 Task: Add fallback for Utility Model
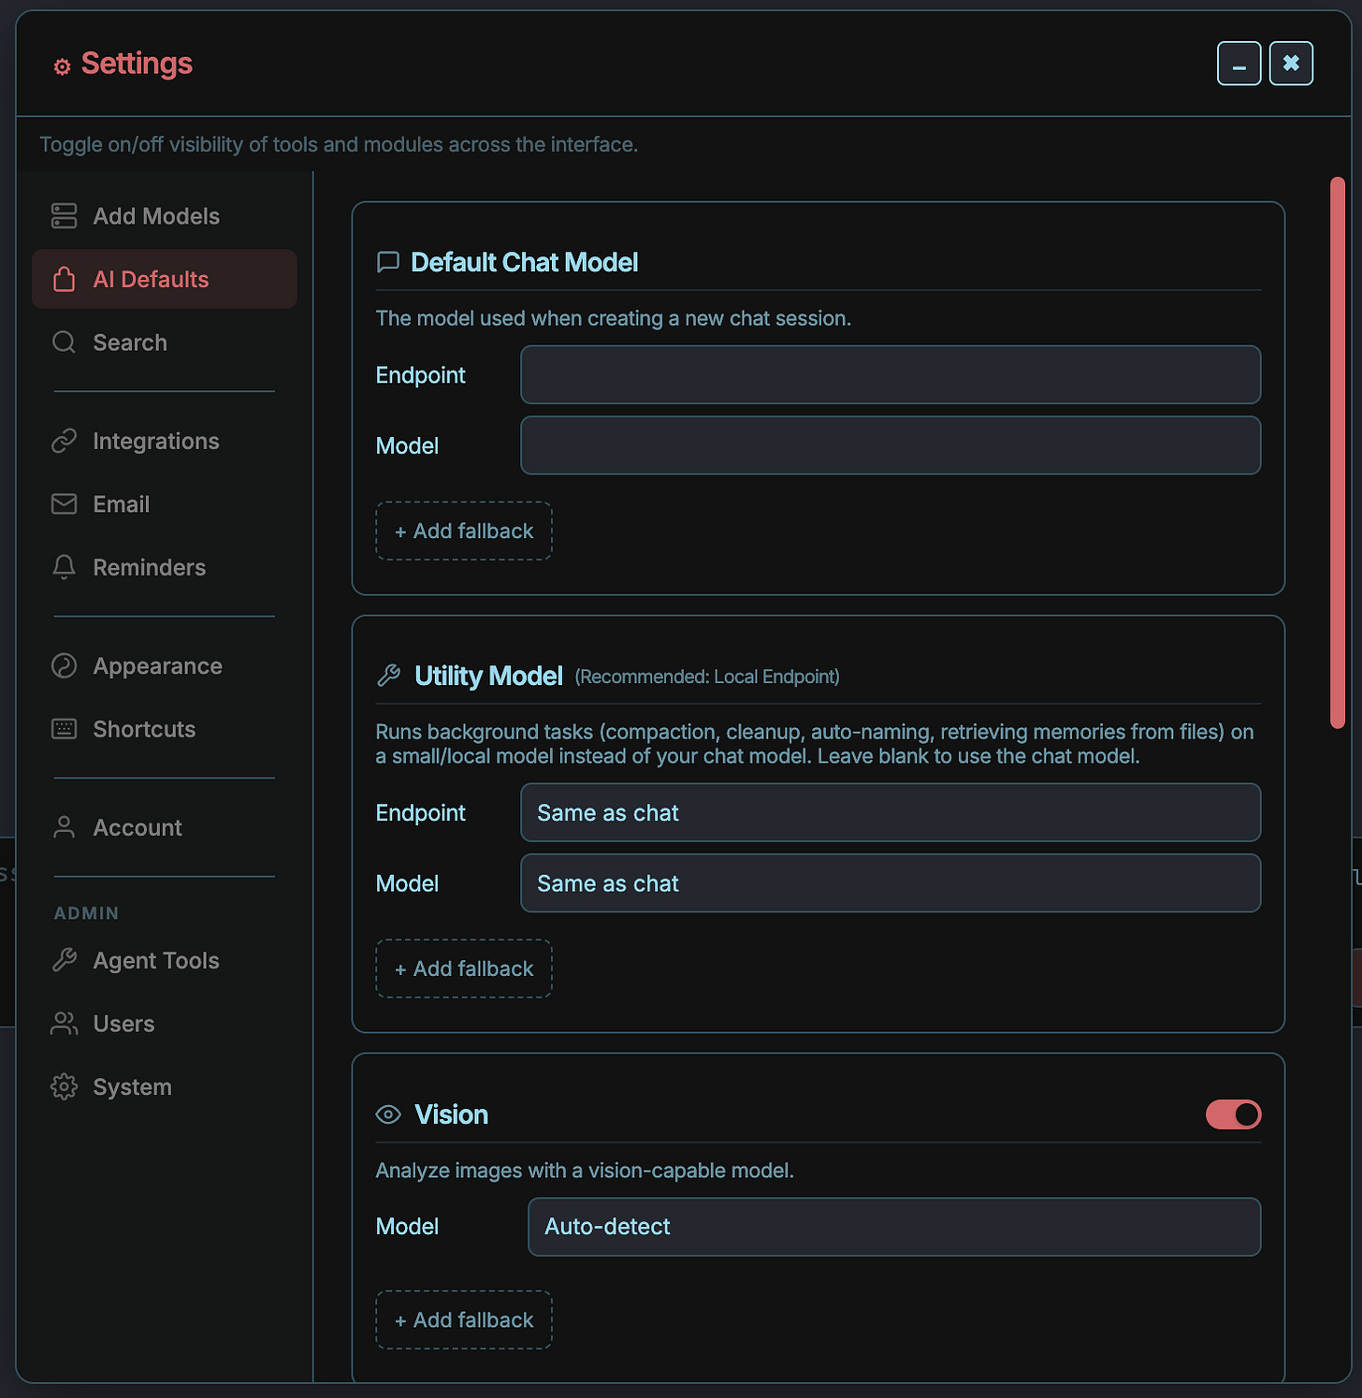click(464, 968)
